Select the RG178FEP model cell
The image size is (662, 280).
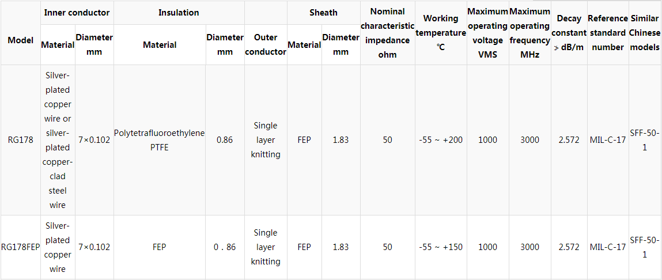click(x=20, y=247)
